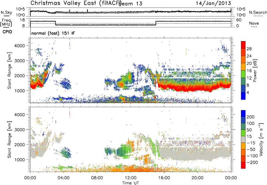This screenshot has width=267, height=185.
Task: Click velocity scale value '-200'
Action: [252, 162]
